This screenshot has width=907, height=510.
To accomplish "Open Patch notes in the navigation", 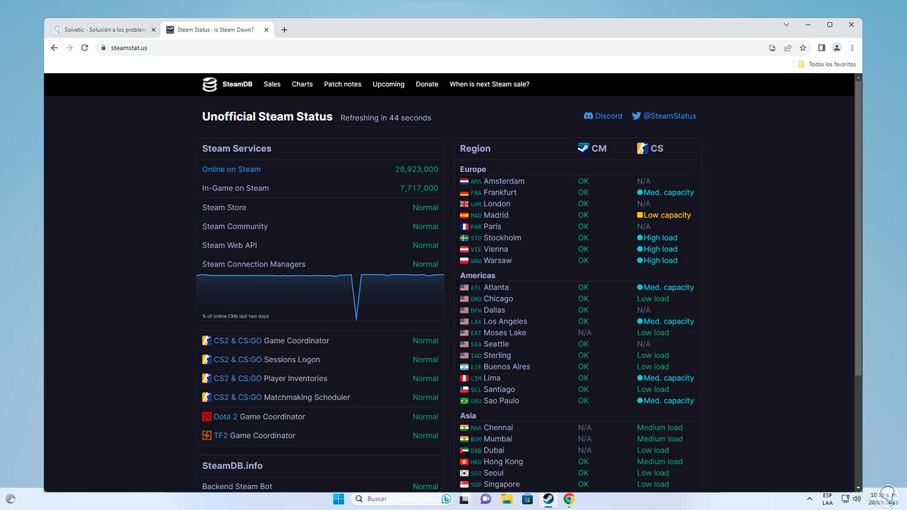I will pyautogui.click(x=343, y=85).
